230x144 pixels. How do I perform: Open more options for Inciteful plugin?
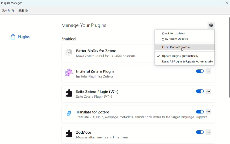[208, 71]
